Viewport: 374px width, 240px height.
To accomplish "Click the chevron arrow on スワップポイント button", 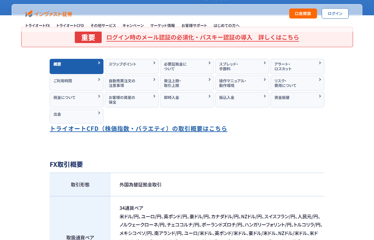I will pos(154,63).
